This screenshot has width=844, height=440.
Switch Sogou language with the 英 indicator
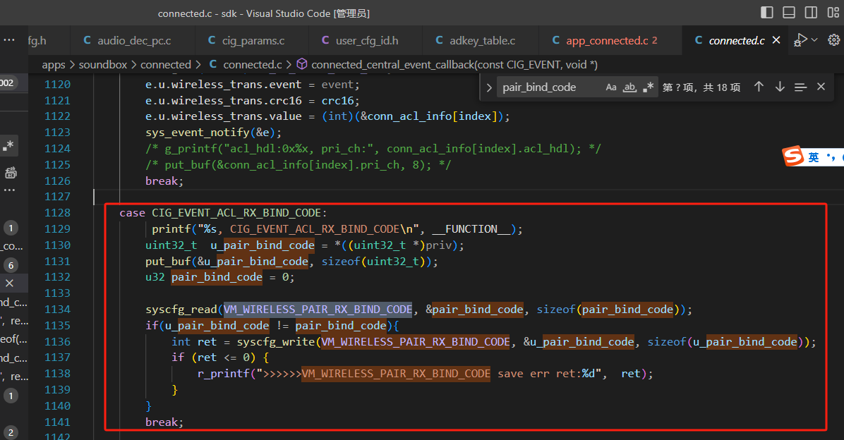click(814, 157)
